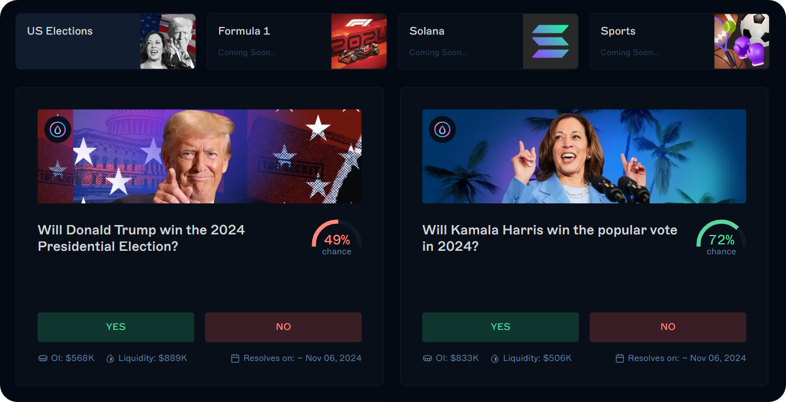786x402 pixels.
Task: Choose NO for Harris popular vote
Action: coord(668,327)
